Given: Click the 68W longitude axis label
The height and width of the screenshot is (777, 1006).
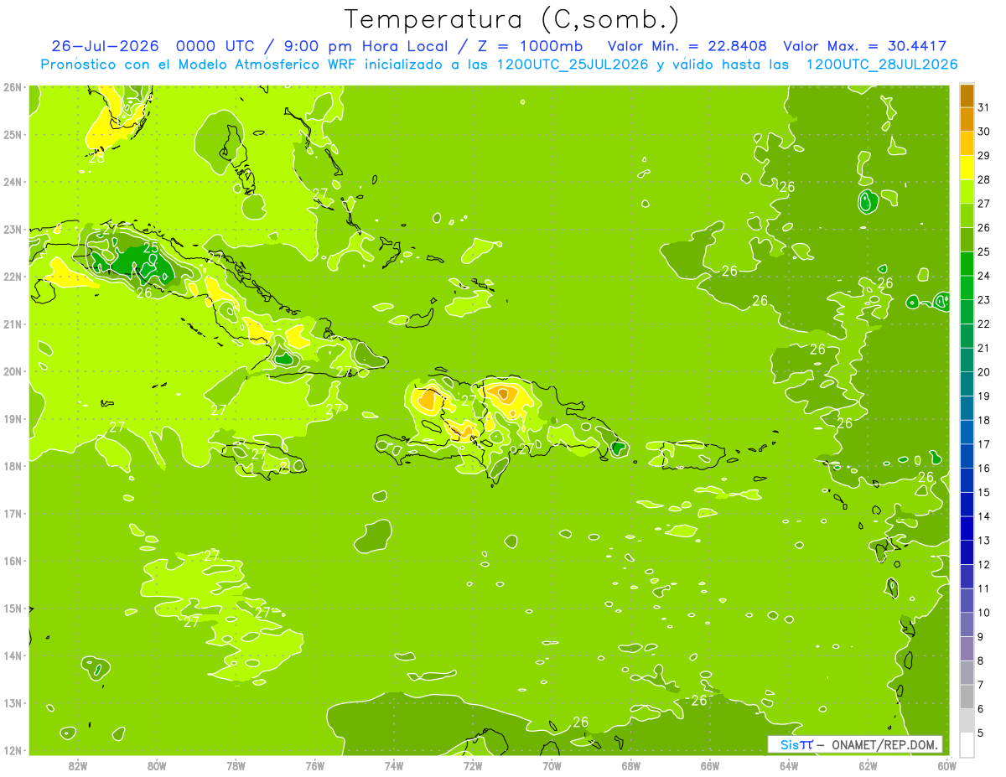Looking at the screenshot, I should point(631,764).
